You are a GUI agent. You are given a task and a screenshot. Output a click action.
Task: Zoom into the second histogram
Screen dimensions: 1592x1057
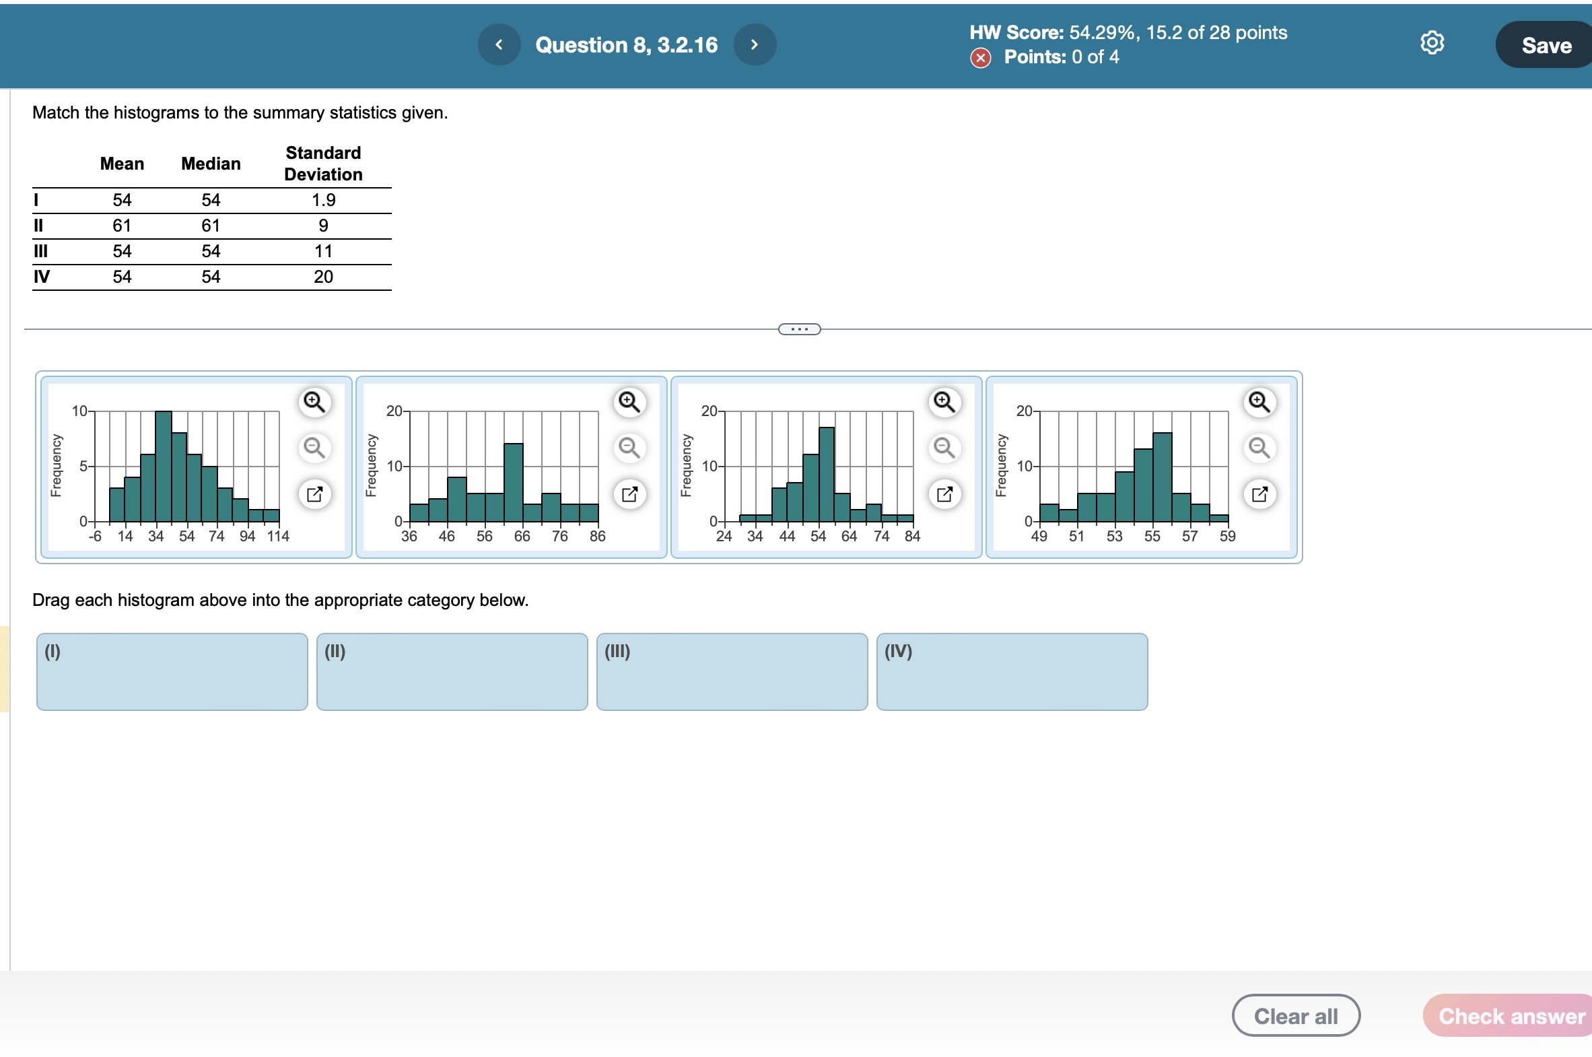pyautogui.click(x=628, y=402)
